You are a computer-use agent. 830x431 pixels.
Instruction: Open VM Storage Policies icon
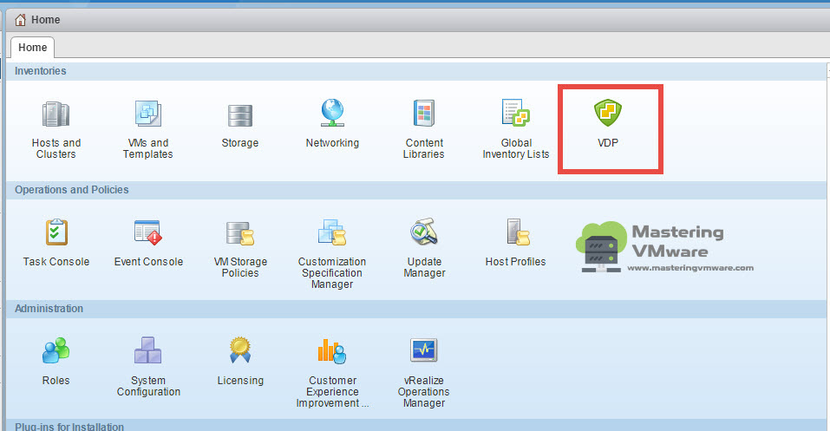point(239,233)
